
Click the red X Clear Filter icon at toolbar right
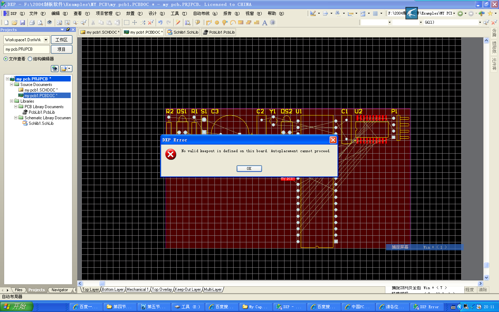494,23
